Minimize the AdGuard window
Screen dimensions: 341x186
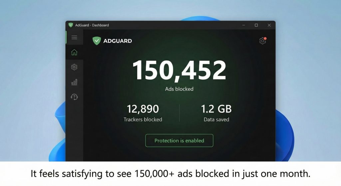[x=243, y=25]
